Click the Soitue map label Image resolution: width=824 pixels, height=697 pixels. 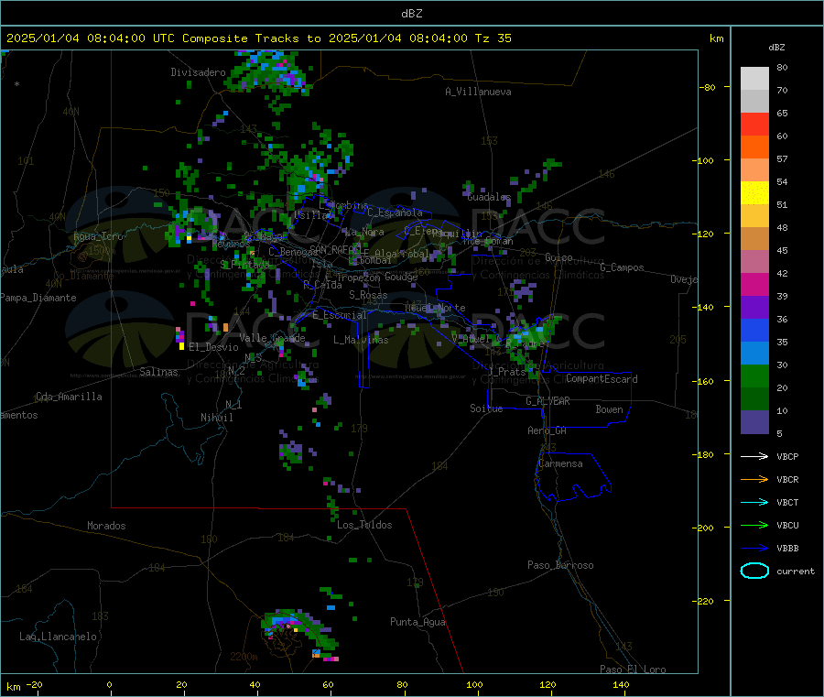[486, 408]
